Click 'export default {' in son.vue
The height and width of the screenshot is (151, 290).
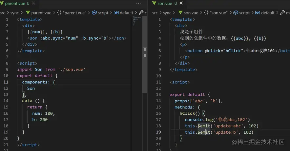[x=190, y=94]
